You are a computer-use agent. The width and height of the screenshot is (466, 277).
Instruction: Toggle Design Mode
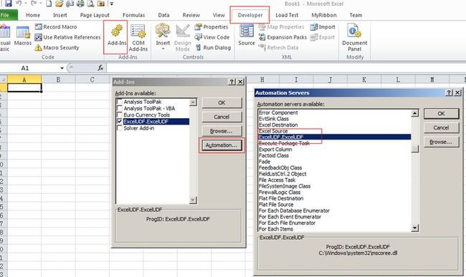[x=183, y=38]
